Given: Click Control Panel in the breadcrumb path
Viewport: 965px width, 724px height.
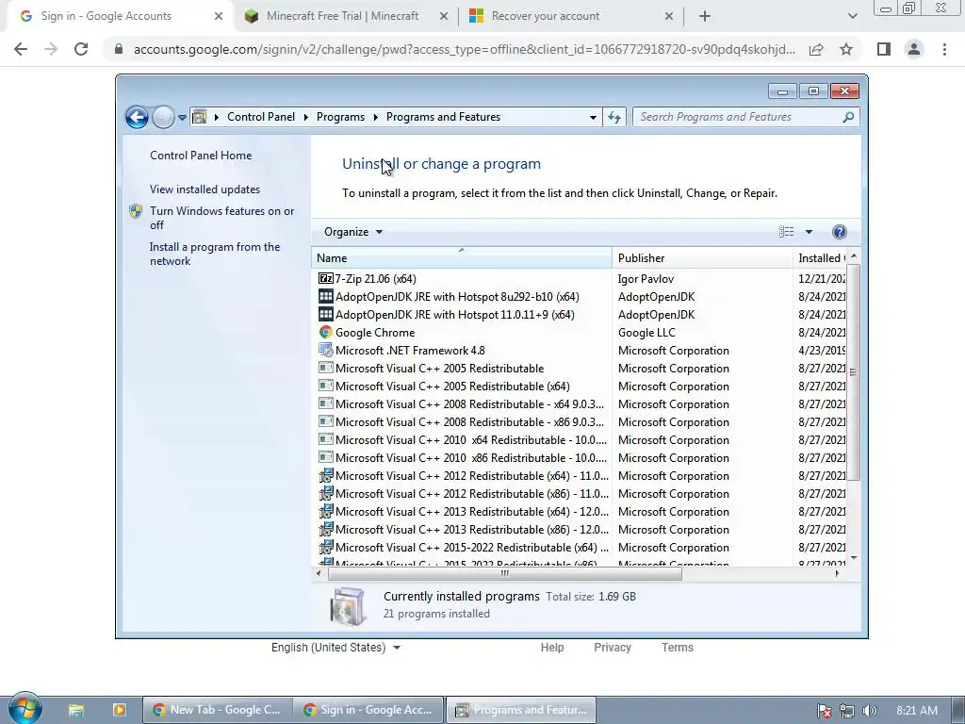Looking at the screenshot, I should pyautogui.click(x=261, y=117).
